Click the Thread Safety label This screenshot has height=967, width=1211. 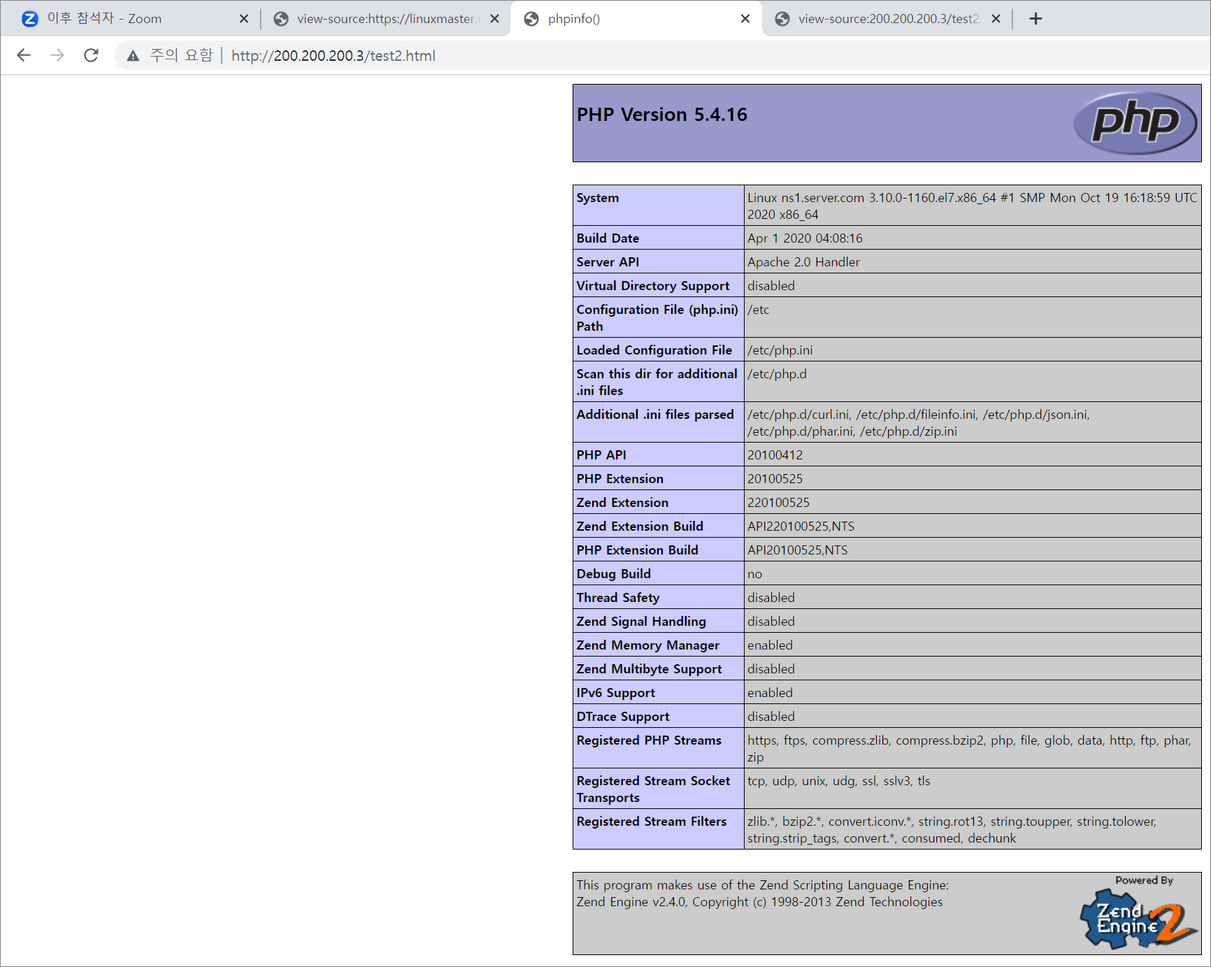coord(618,597)
